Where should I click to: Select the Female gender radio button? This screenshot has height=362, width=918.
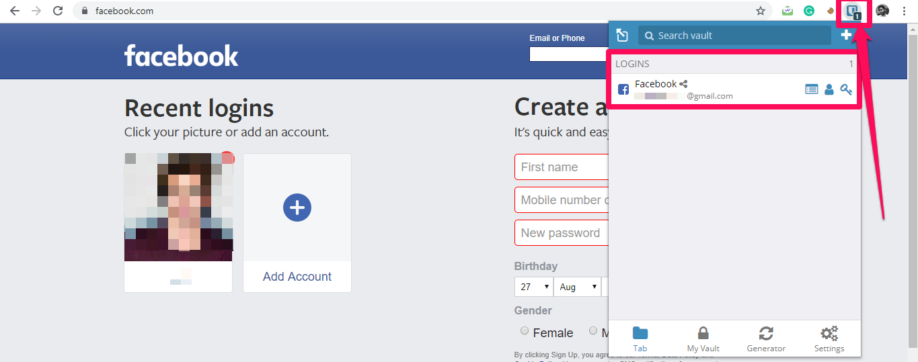click(525, 330)
